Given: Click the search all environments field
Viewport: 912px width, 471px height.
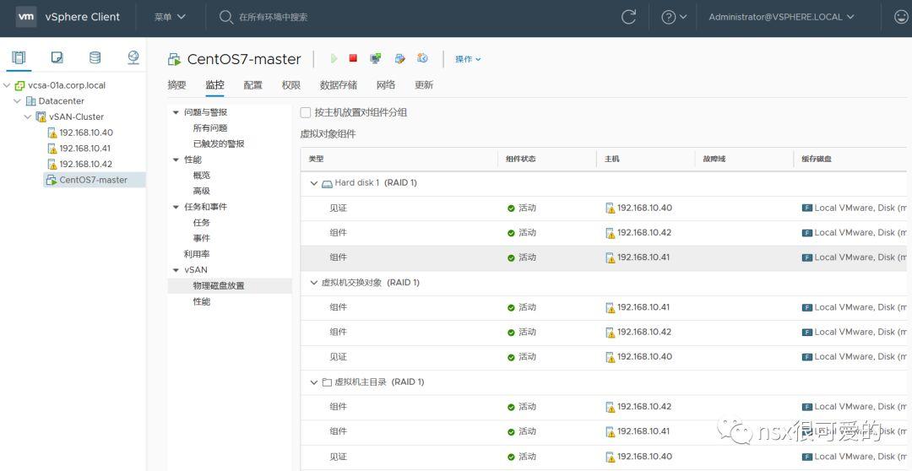Looking at the screenshot, I should pyautogui.click(x=274, y=17).
